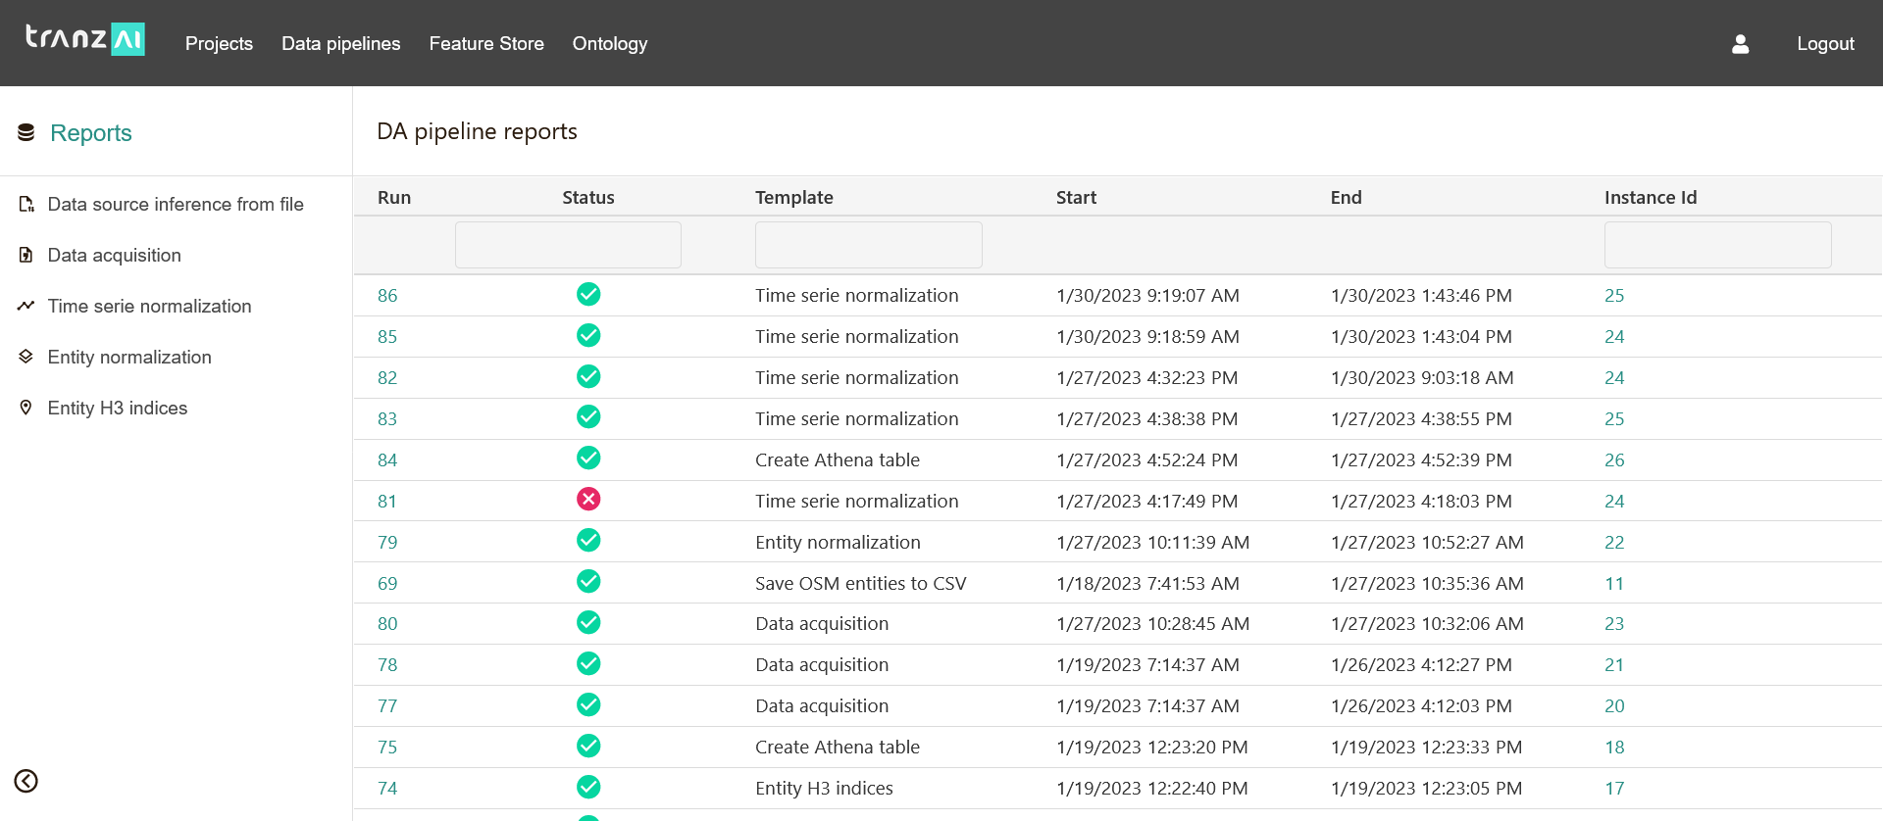Open run 69 link

pyautogui.click(x=387, y=584)
